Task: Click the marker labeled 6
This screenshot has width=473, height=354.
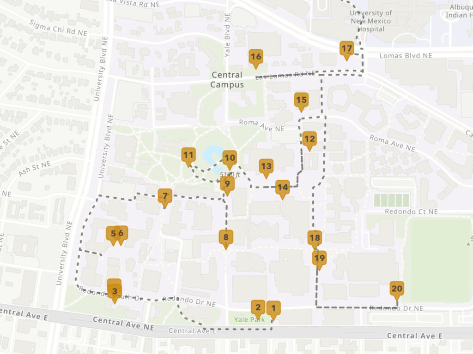Action: 121,233
